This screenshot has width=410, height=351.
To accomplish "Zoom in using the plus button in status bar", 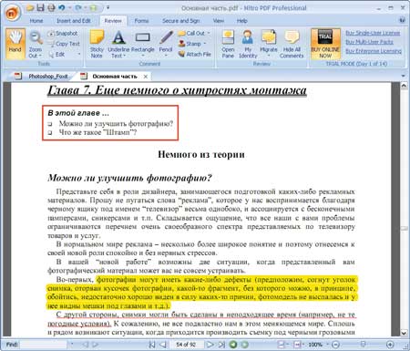I will [x=390, y=345].
